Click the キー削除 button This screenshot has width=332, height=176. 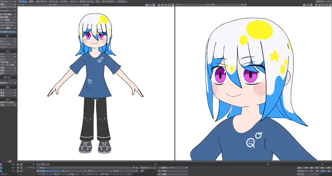(x=173, y=175)
